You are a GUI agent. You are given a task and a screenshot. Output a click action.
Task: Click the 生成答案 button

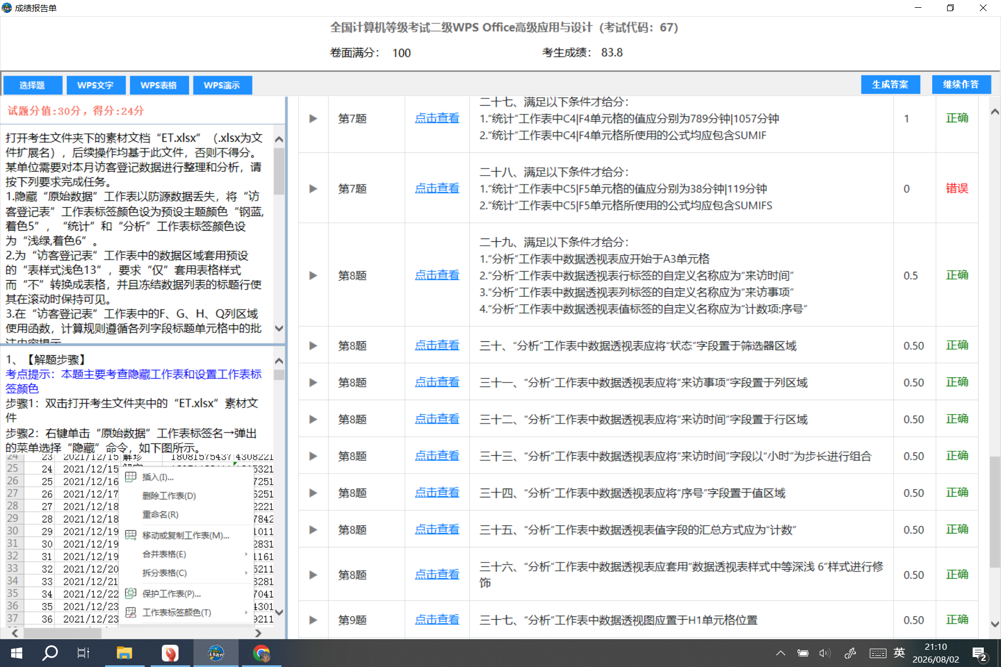[890, 84]
